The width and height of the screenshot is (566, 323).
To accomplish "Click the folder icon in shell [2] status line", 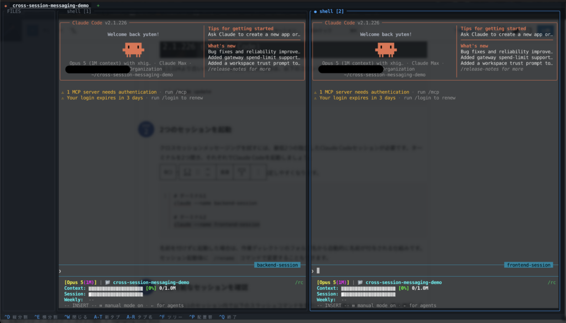I will 360,282.
